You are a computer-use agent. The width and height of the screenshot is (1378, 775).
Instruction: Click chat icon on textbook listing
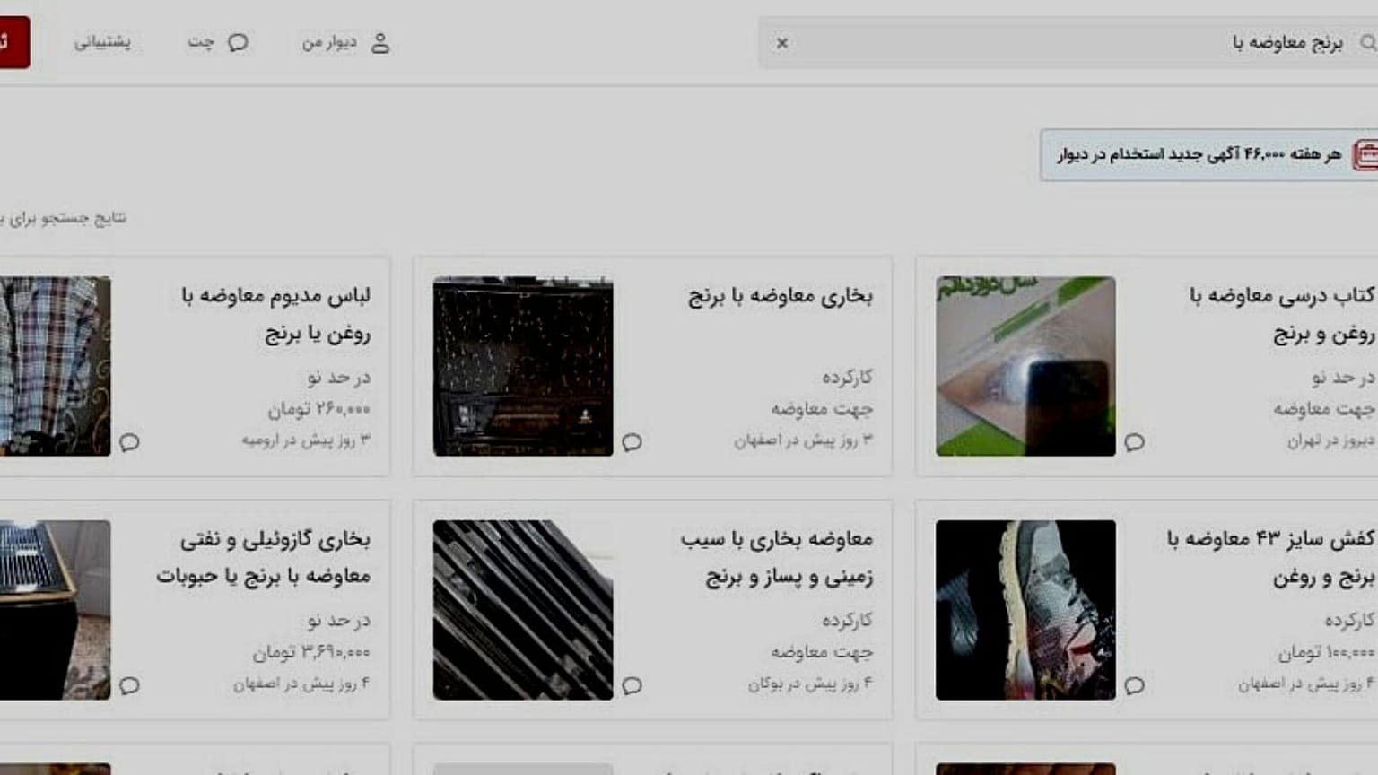point(1134,442)
